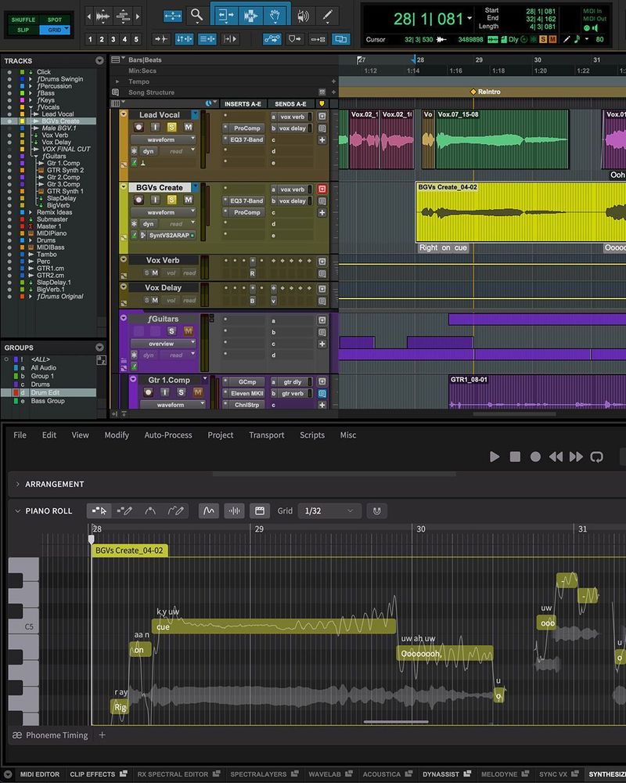Select the Grabber hand tool
This screenshot has height=783, width=626.
pyautogui.click(x=275, y=16)
